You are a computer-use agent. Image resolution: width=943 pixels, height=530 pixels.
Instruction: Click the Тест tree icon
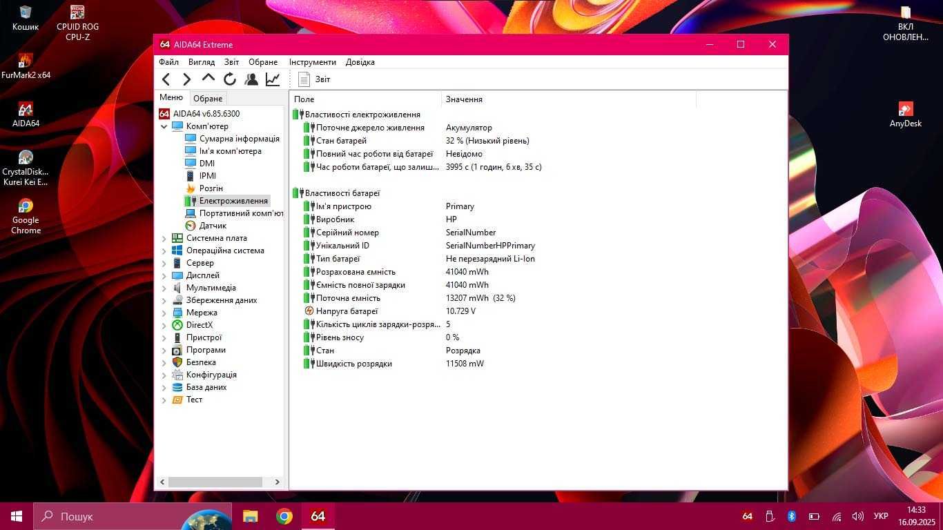click(177, 400)
